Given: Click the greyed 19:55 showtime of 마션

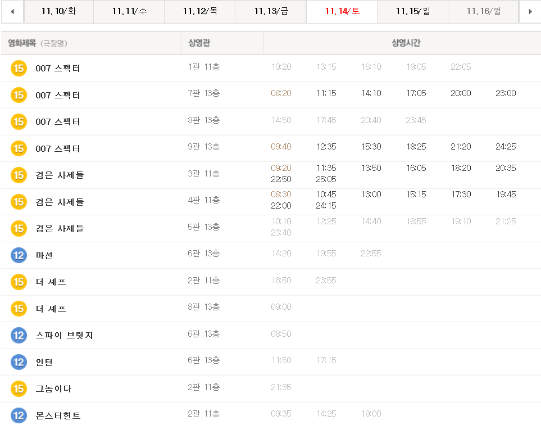Looking at the screenshot, I should [326, 254].
